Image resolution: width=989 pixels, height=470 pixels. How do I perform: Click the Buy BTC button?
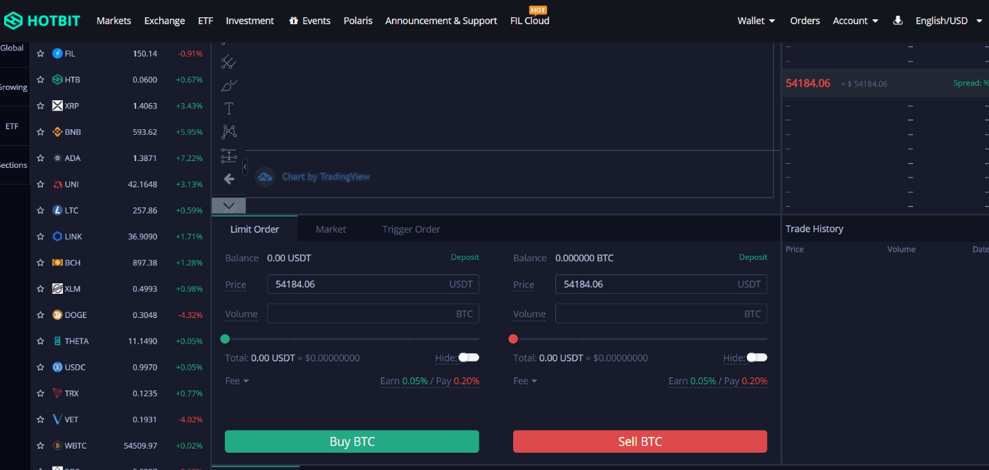[352, 442]
